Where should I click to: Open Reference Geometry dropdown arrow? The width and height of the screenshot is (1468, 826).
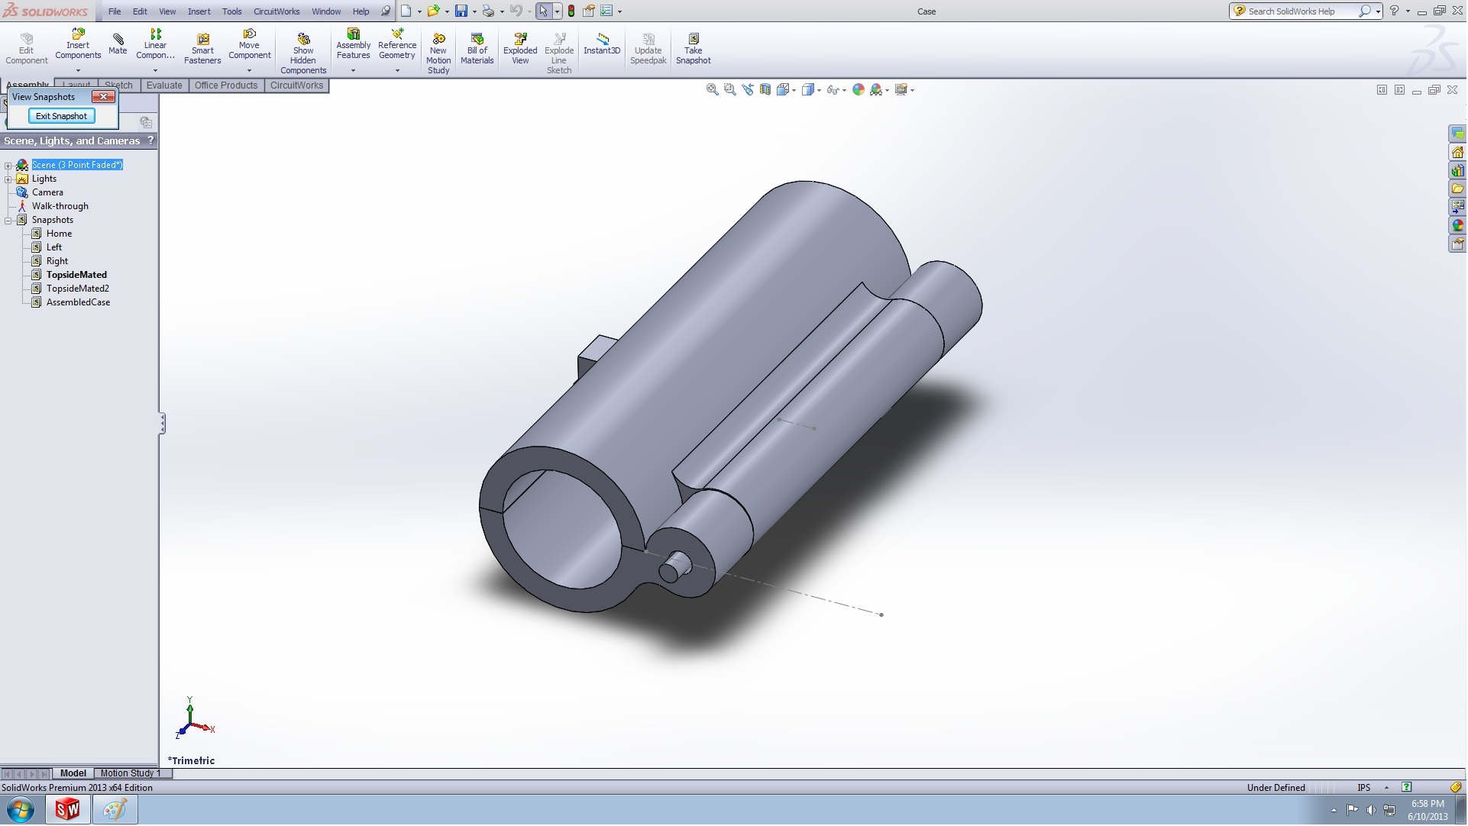click(396, 71)
